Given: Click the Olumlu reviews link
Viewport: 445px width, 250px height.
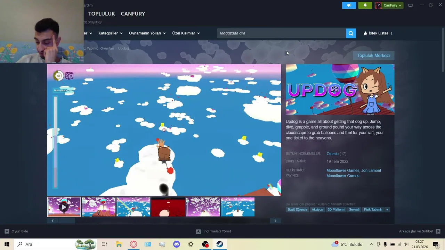Looking at the screenshot, I should [332, 154].
